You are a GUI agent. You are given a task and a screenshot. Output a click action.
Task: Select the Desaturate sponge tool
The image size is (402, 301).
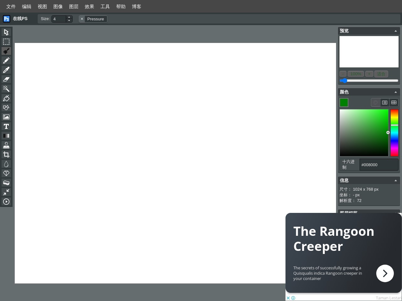(6, 183)
